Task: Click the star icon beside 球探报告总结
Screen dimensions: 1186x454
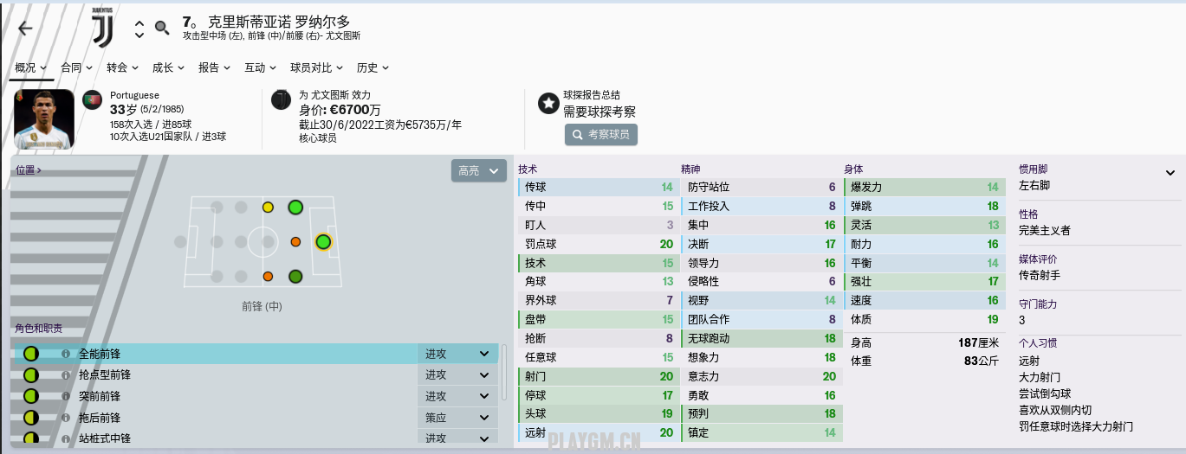Action: coord(548,104)
